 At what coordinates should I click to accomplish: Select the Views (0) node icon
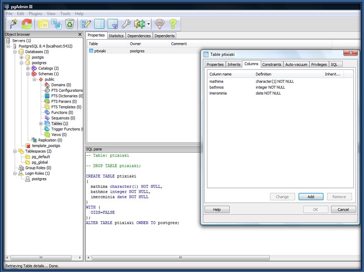point(47,135)
